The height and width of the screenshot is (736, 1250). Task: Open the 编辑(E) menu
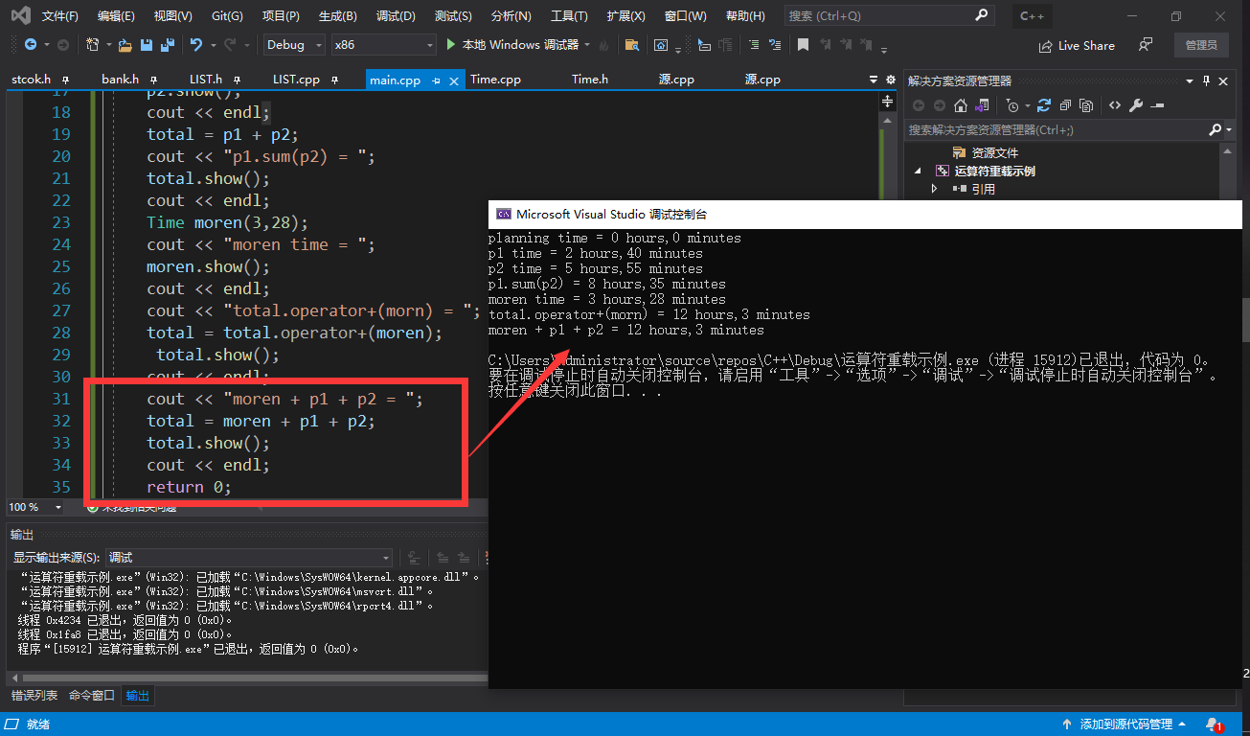pos(116,16)
